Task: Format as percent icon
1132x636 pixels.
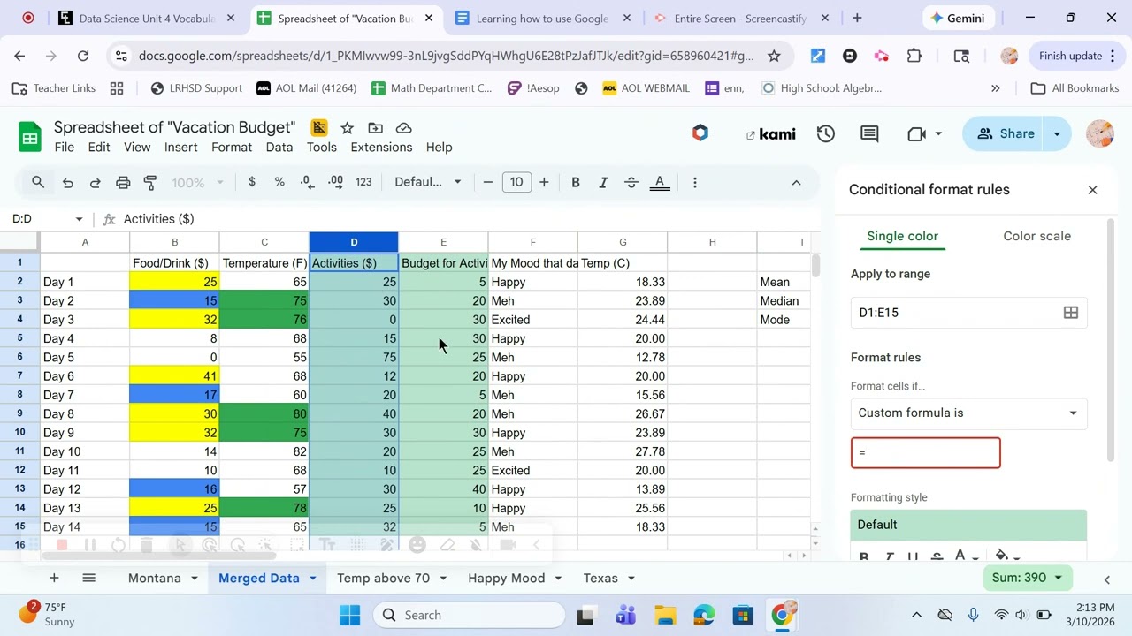Action: (x=279, y=182)
